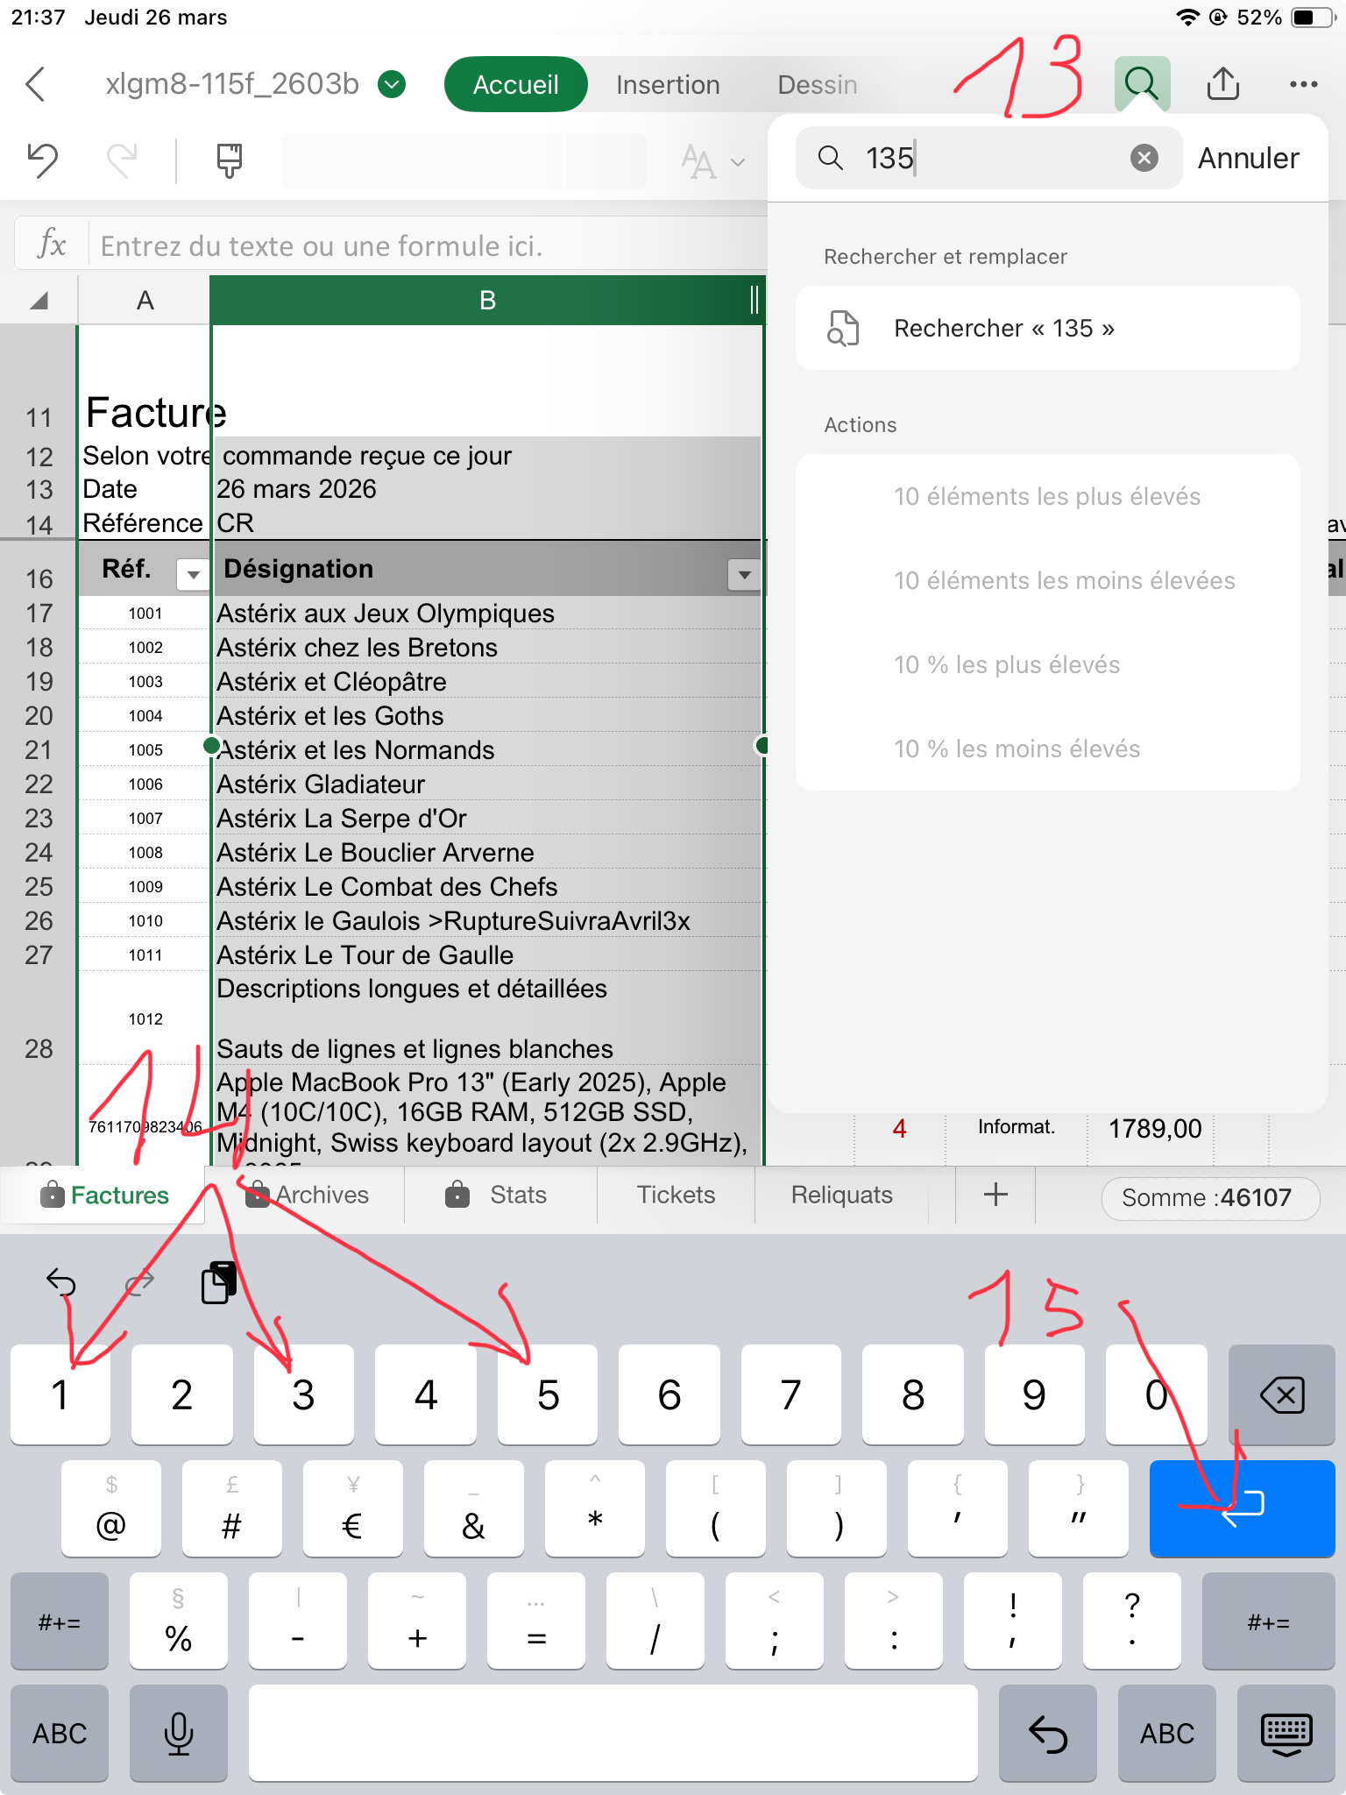Screen dimensions: 1346x1795
Task: Toggle the #+= symbols key on left
Action: (60, 1621)
